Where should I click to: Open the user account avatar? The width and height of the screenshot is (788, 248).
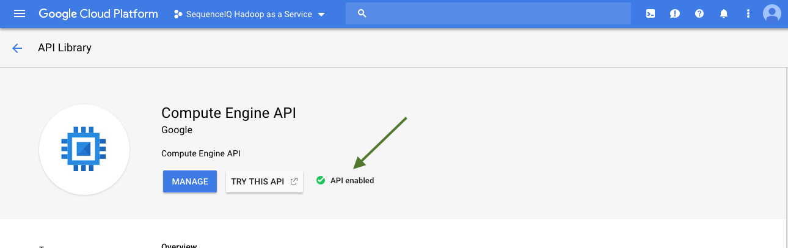pyautogui.click(x=772, y=13)
